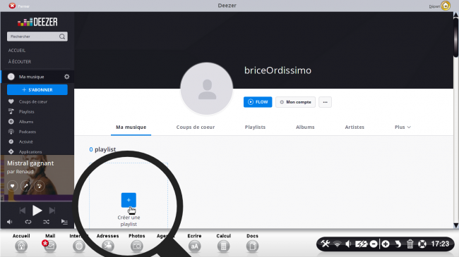Select Ma musique in the sidebar
The height and width of the screenshot is (257, 459).
click(31, 77)
